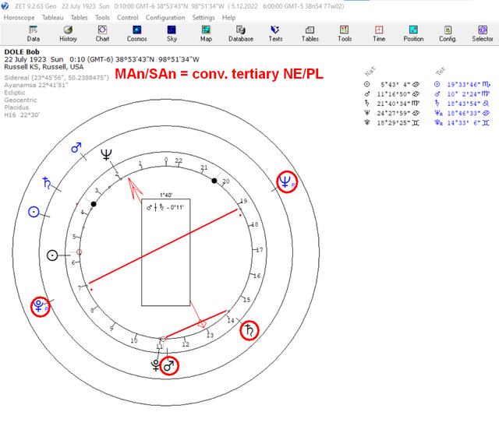
Task: Click the 'Russell KS, Russell, USA' location text
Action: [x=44, y=67]
